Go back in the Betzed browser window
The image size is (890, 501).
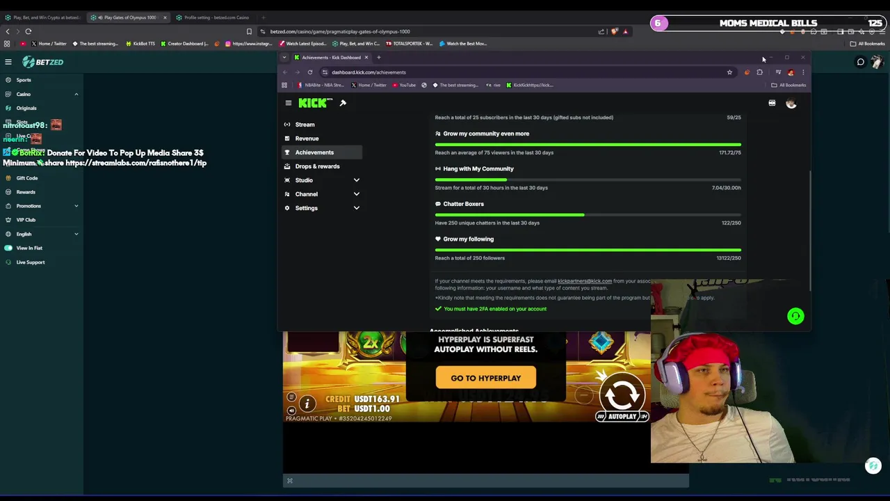8,31
